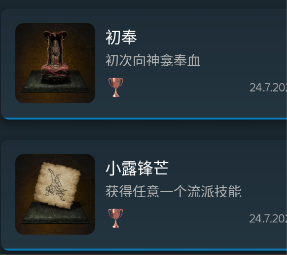
Task: Click the martial arts figure sketch on scroll
Action: (x=56, y=185)
